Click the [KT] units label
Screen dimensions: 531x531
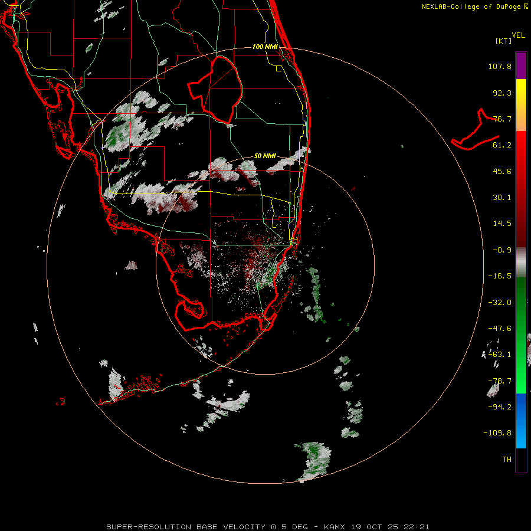click(504, 41)
